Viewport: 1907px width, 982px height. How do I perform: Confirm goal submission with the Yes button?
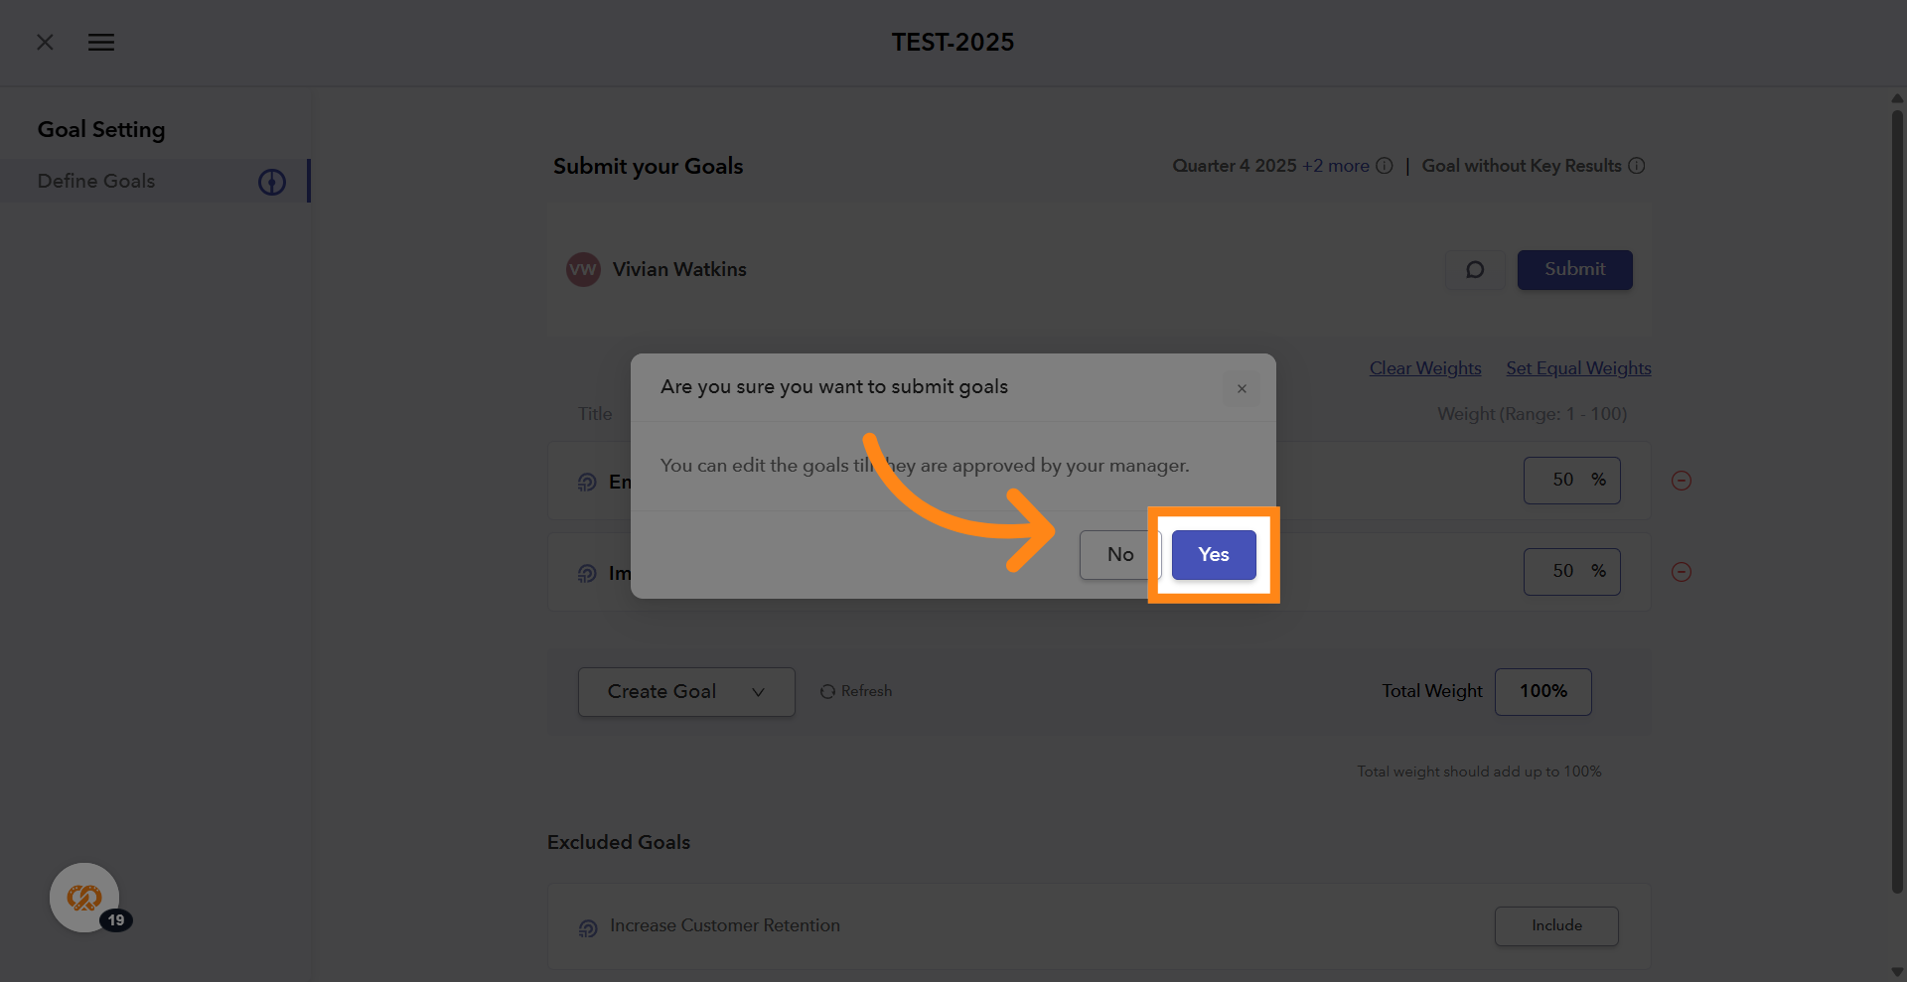pos(1213,555)
